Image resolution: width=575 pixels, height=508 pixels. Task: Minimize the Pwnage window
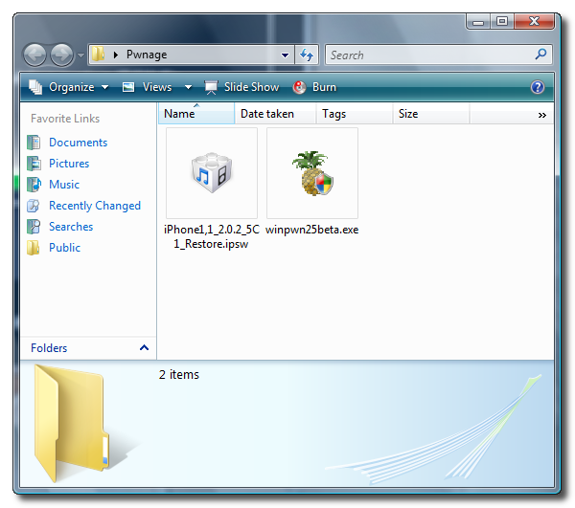point(478,22)
